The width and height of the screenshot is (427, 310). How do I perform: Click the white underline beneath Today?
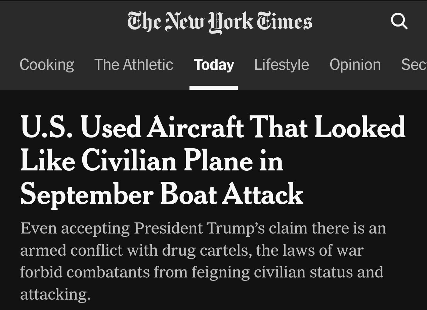214,88
